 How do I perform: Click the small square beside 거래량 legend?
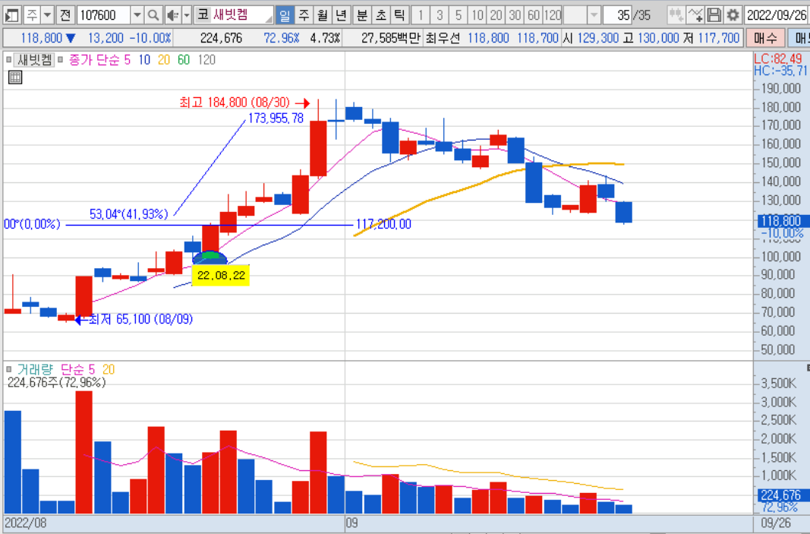click(x=9, y=369)
